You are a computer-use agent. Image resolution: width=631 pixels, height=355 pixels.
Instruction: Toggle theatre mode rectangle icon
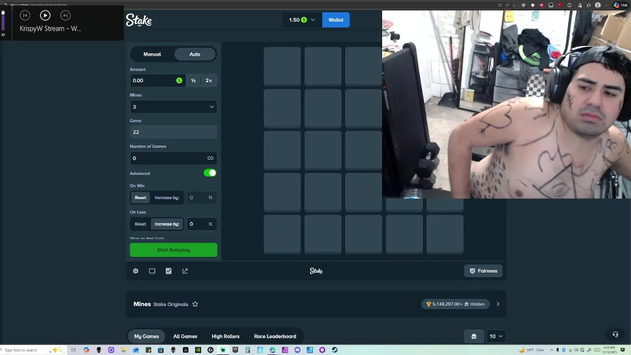click(152, 271)
